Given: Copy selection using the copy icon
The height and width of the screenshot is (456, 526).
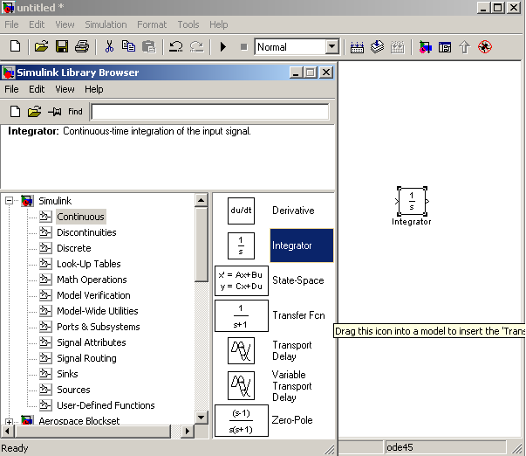Looking at the screenshot, I should 128,46.
